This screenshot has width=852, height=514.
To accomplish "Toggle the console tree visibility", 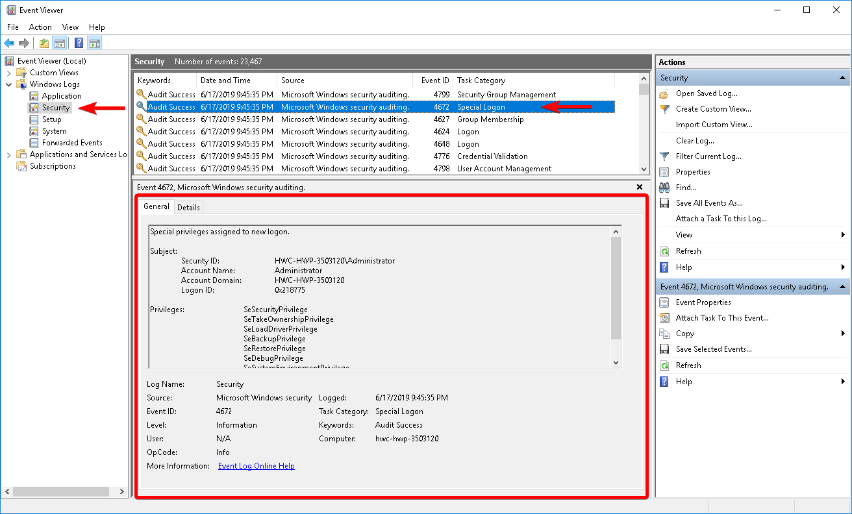I will (60, 43).
